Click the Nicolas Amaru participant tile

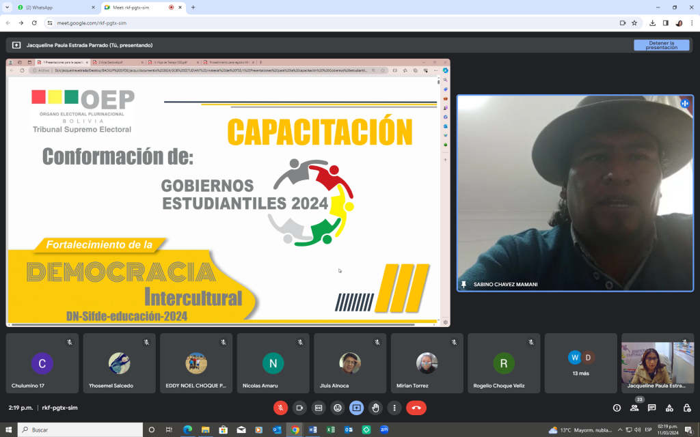click(273, 363)
